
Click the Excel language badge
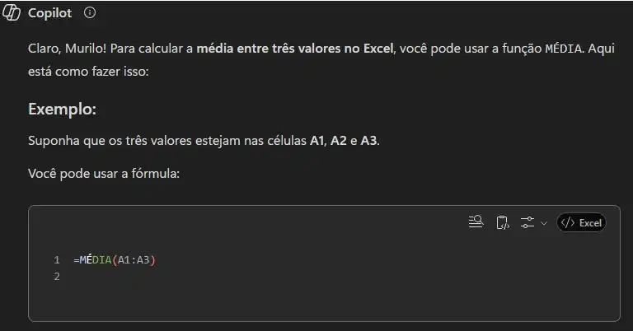pos(581,222)
